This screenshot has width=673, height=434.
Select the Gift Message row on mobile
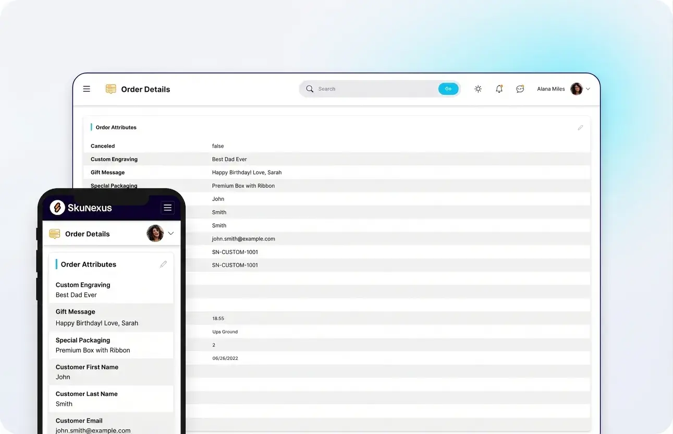(111, 318)
